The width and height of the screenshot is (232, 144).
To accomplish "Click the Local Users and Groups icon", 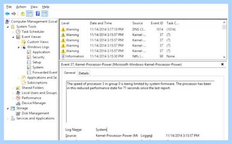I will point(18,93).
